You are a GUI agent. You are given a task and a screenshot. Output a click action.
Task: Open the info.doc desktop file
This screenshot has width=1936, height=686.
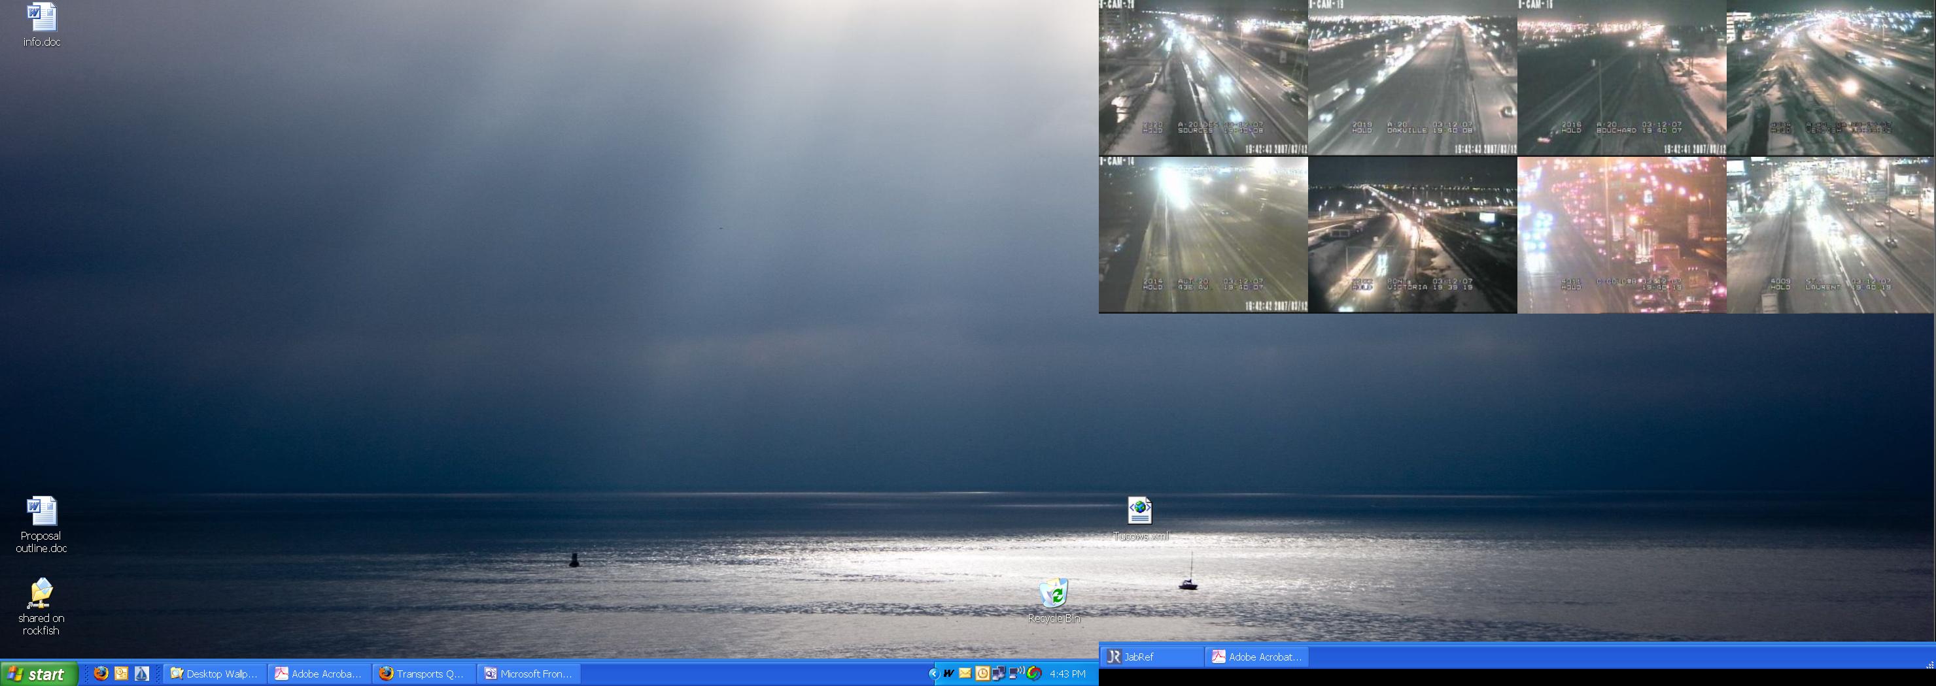click(41, 25)
